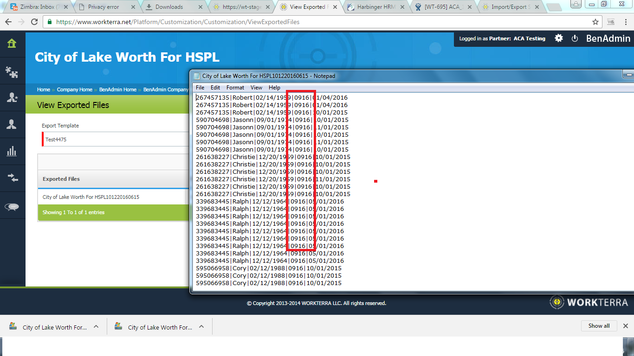Image resolution: width=634 pixels, height=356 pixels.
Task: Go to Company Home breadcrumb link
Action: 74,89
